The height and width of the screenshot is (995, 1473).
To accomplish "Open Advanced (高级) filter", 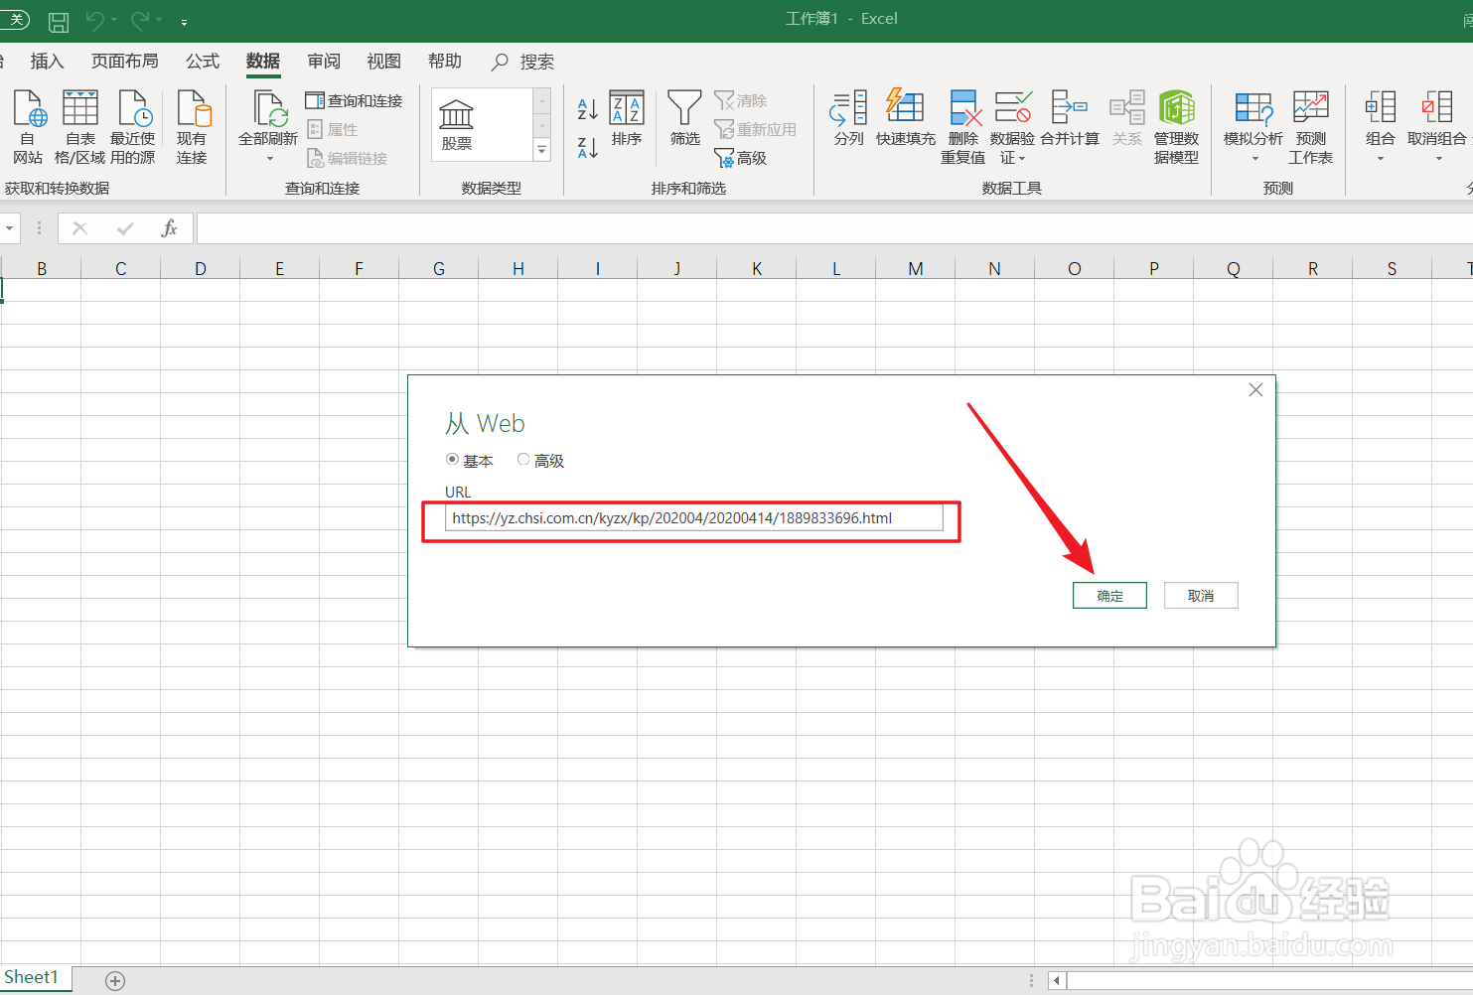I will [x=741, y=158].
